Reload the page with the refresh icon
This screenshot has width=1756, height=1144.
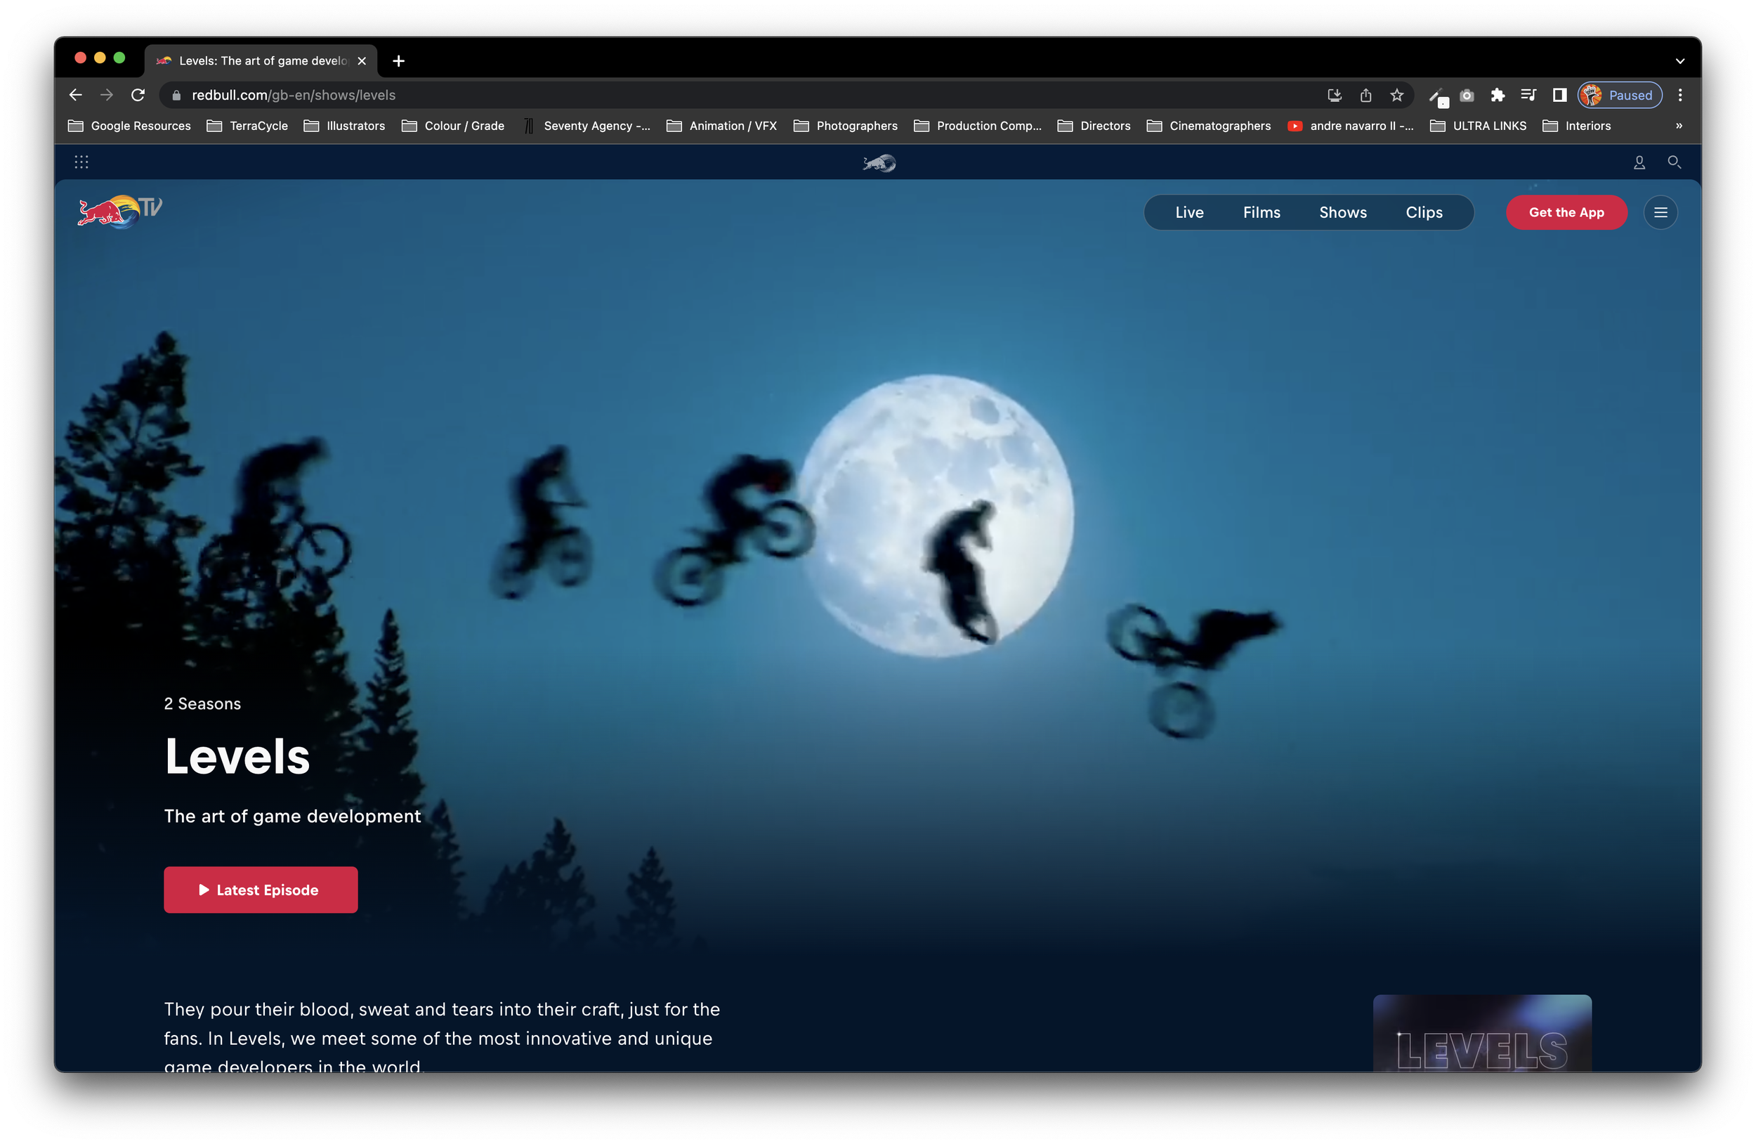138,95
